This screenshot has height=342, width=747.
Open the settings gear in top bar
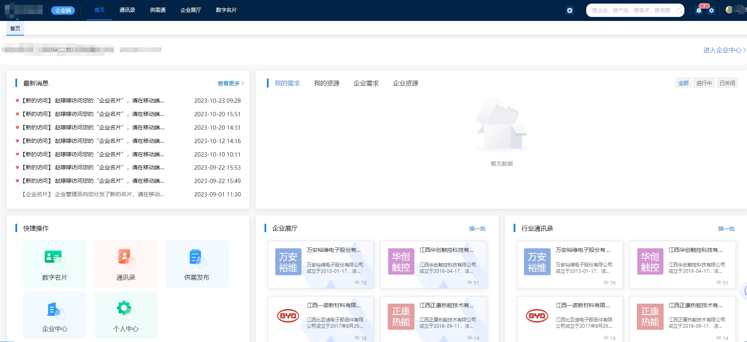coord(711,11)
